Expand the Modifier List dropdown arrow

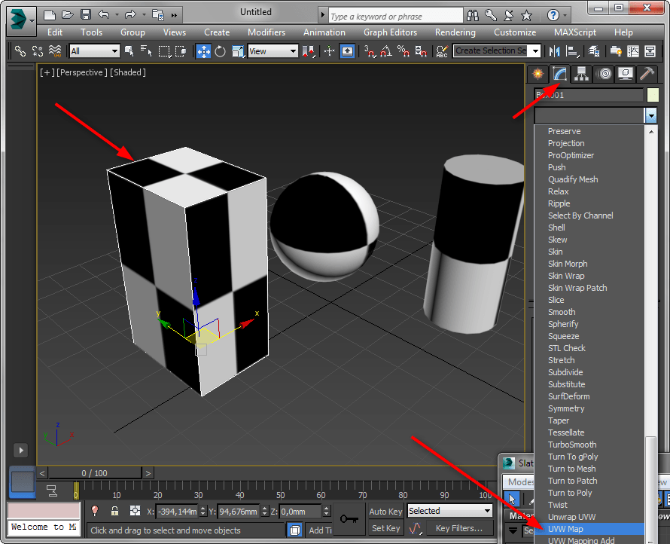pos(650,115)
